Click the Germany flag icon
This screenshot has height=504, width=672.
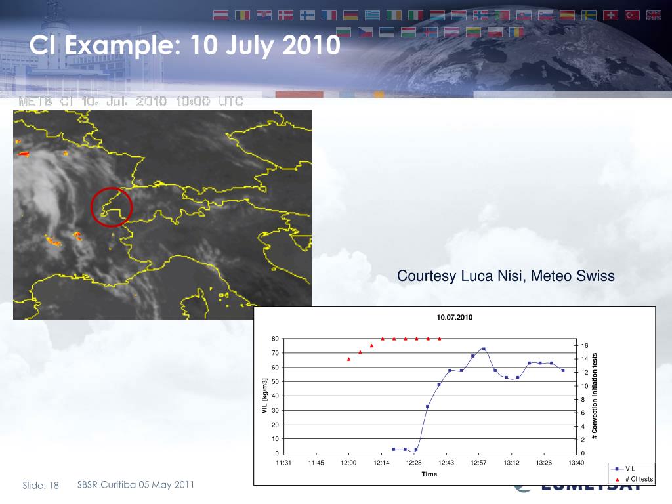point(350,15)
